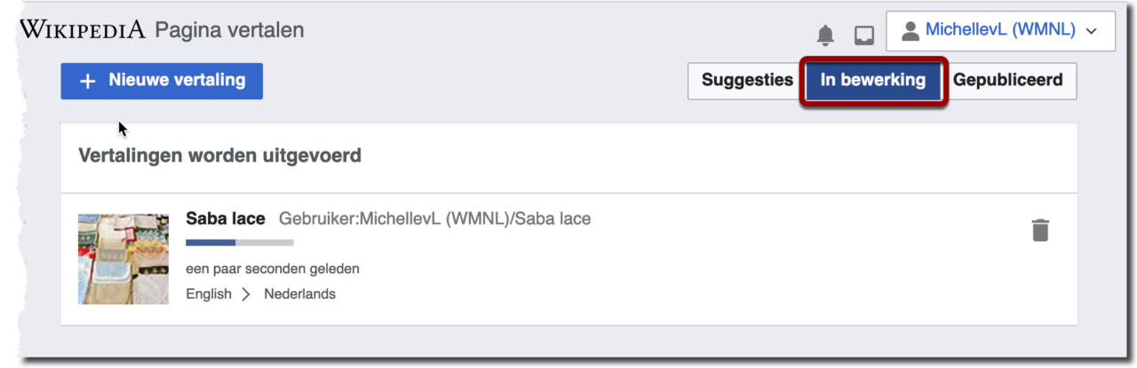Click the Gebruiker:MichellevL (WMNL)/Saba lace target page
This screenshot has height=368, width=1137.
point(434,218)
